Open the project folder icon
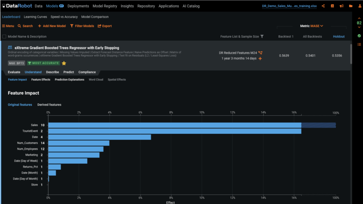The height and width of the screenshot is (204, 363). (x=351, y=6)
